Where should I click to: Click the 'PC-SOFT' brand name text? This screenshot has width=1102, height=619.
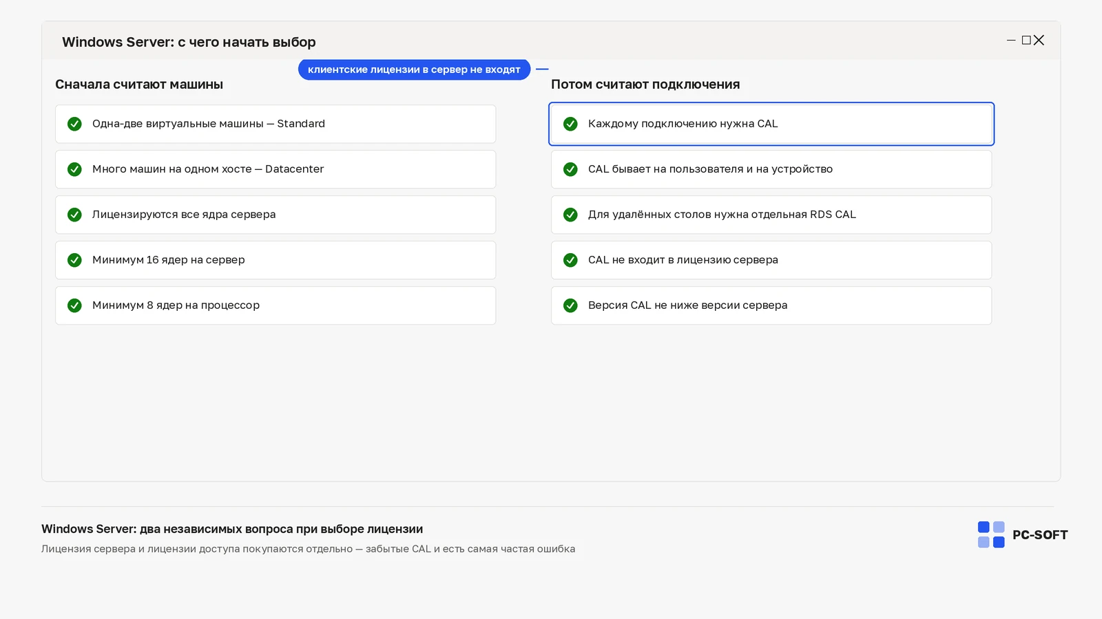coord(1040,535)
